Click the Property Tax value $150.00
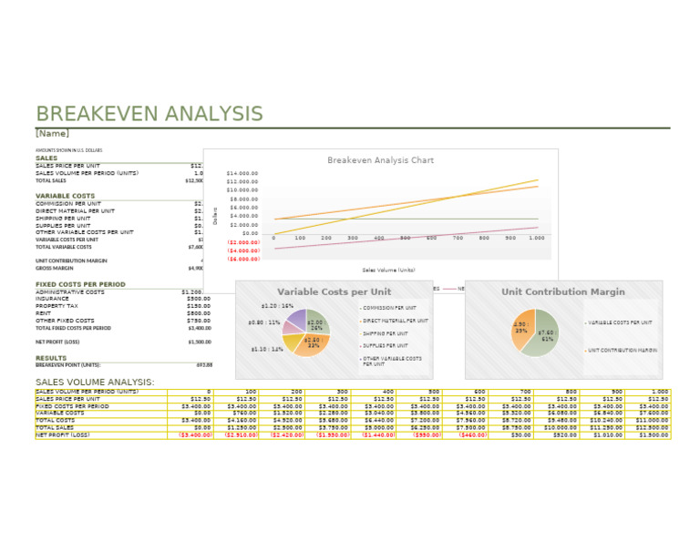700x541 pixels. click(x=199, y=306)
